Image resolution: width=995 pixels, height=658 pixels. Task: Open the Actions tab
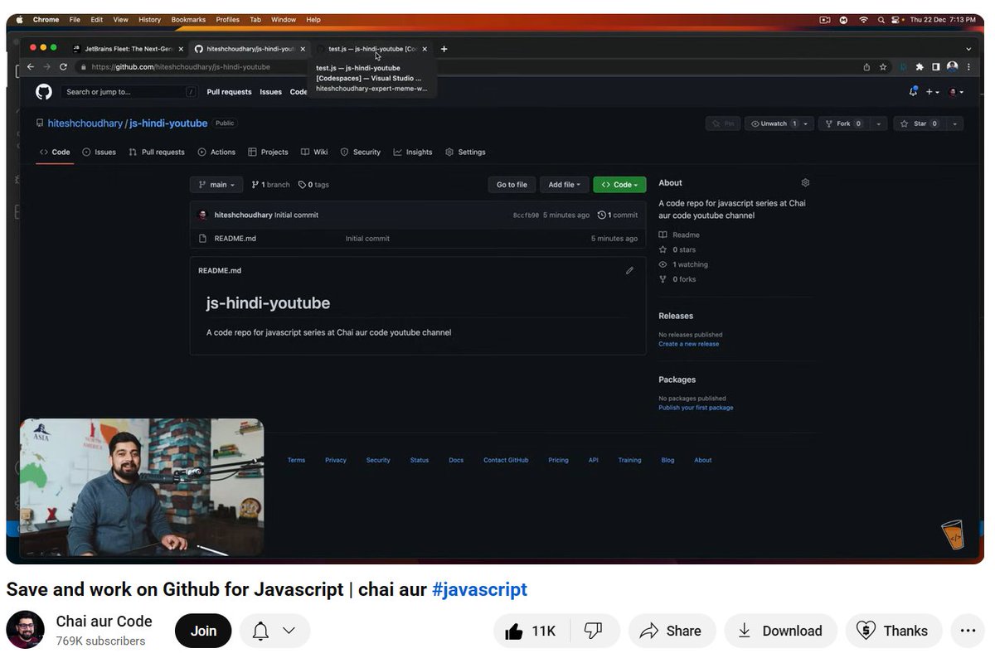coord(216,152)
